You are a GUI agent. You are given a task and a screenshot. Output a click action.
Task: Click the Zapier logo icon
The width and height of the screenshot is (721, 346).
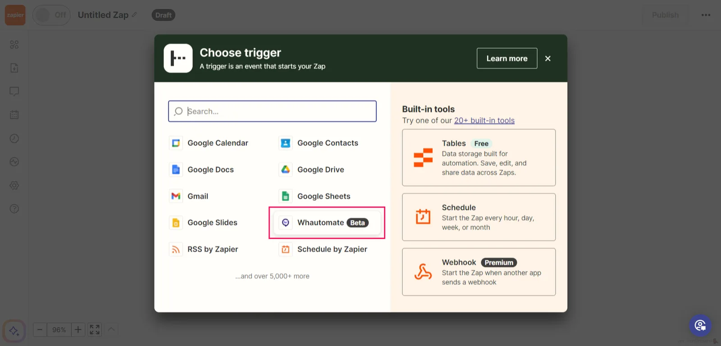pos(15,15)
